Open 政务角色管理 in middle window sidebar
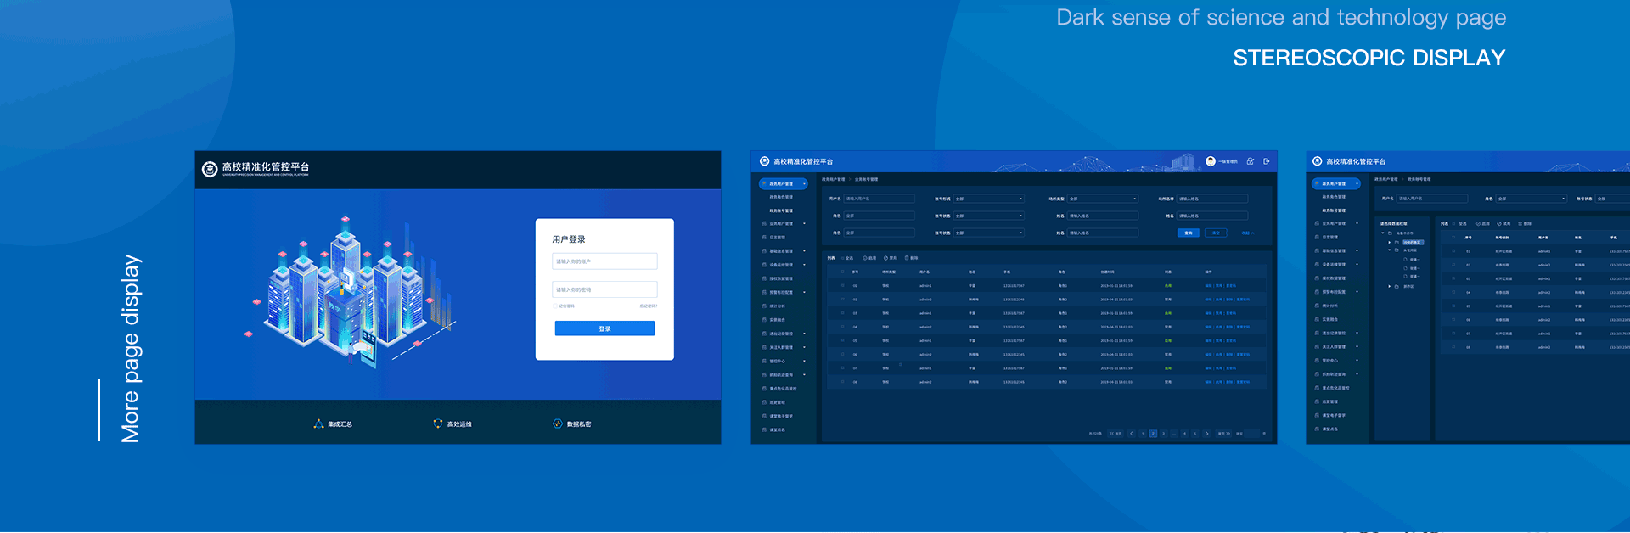 [781, 197]
